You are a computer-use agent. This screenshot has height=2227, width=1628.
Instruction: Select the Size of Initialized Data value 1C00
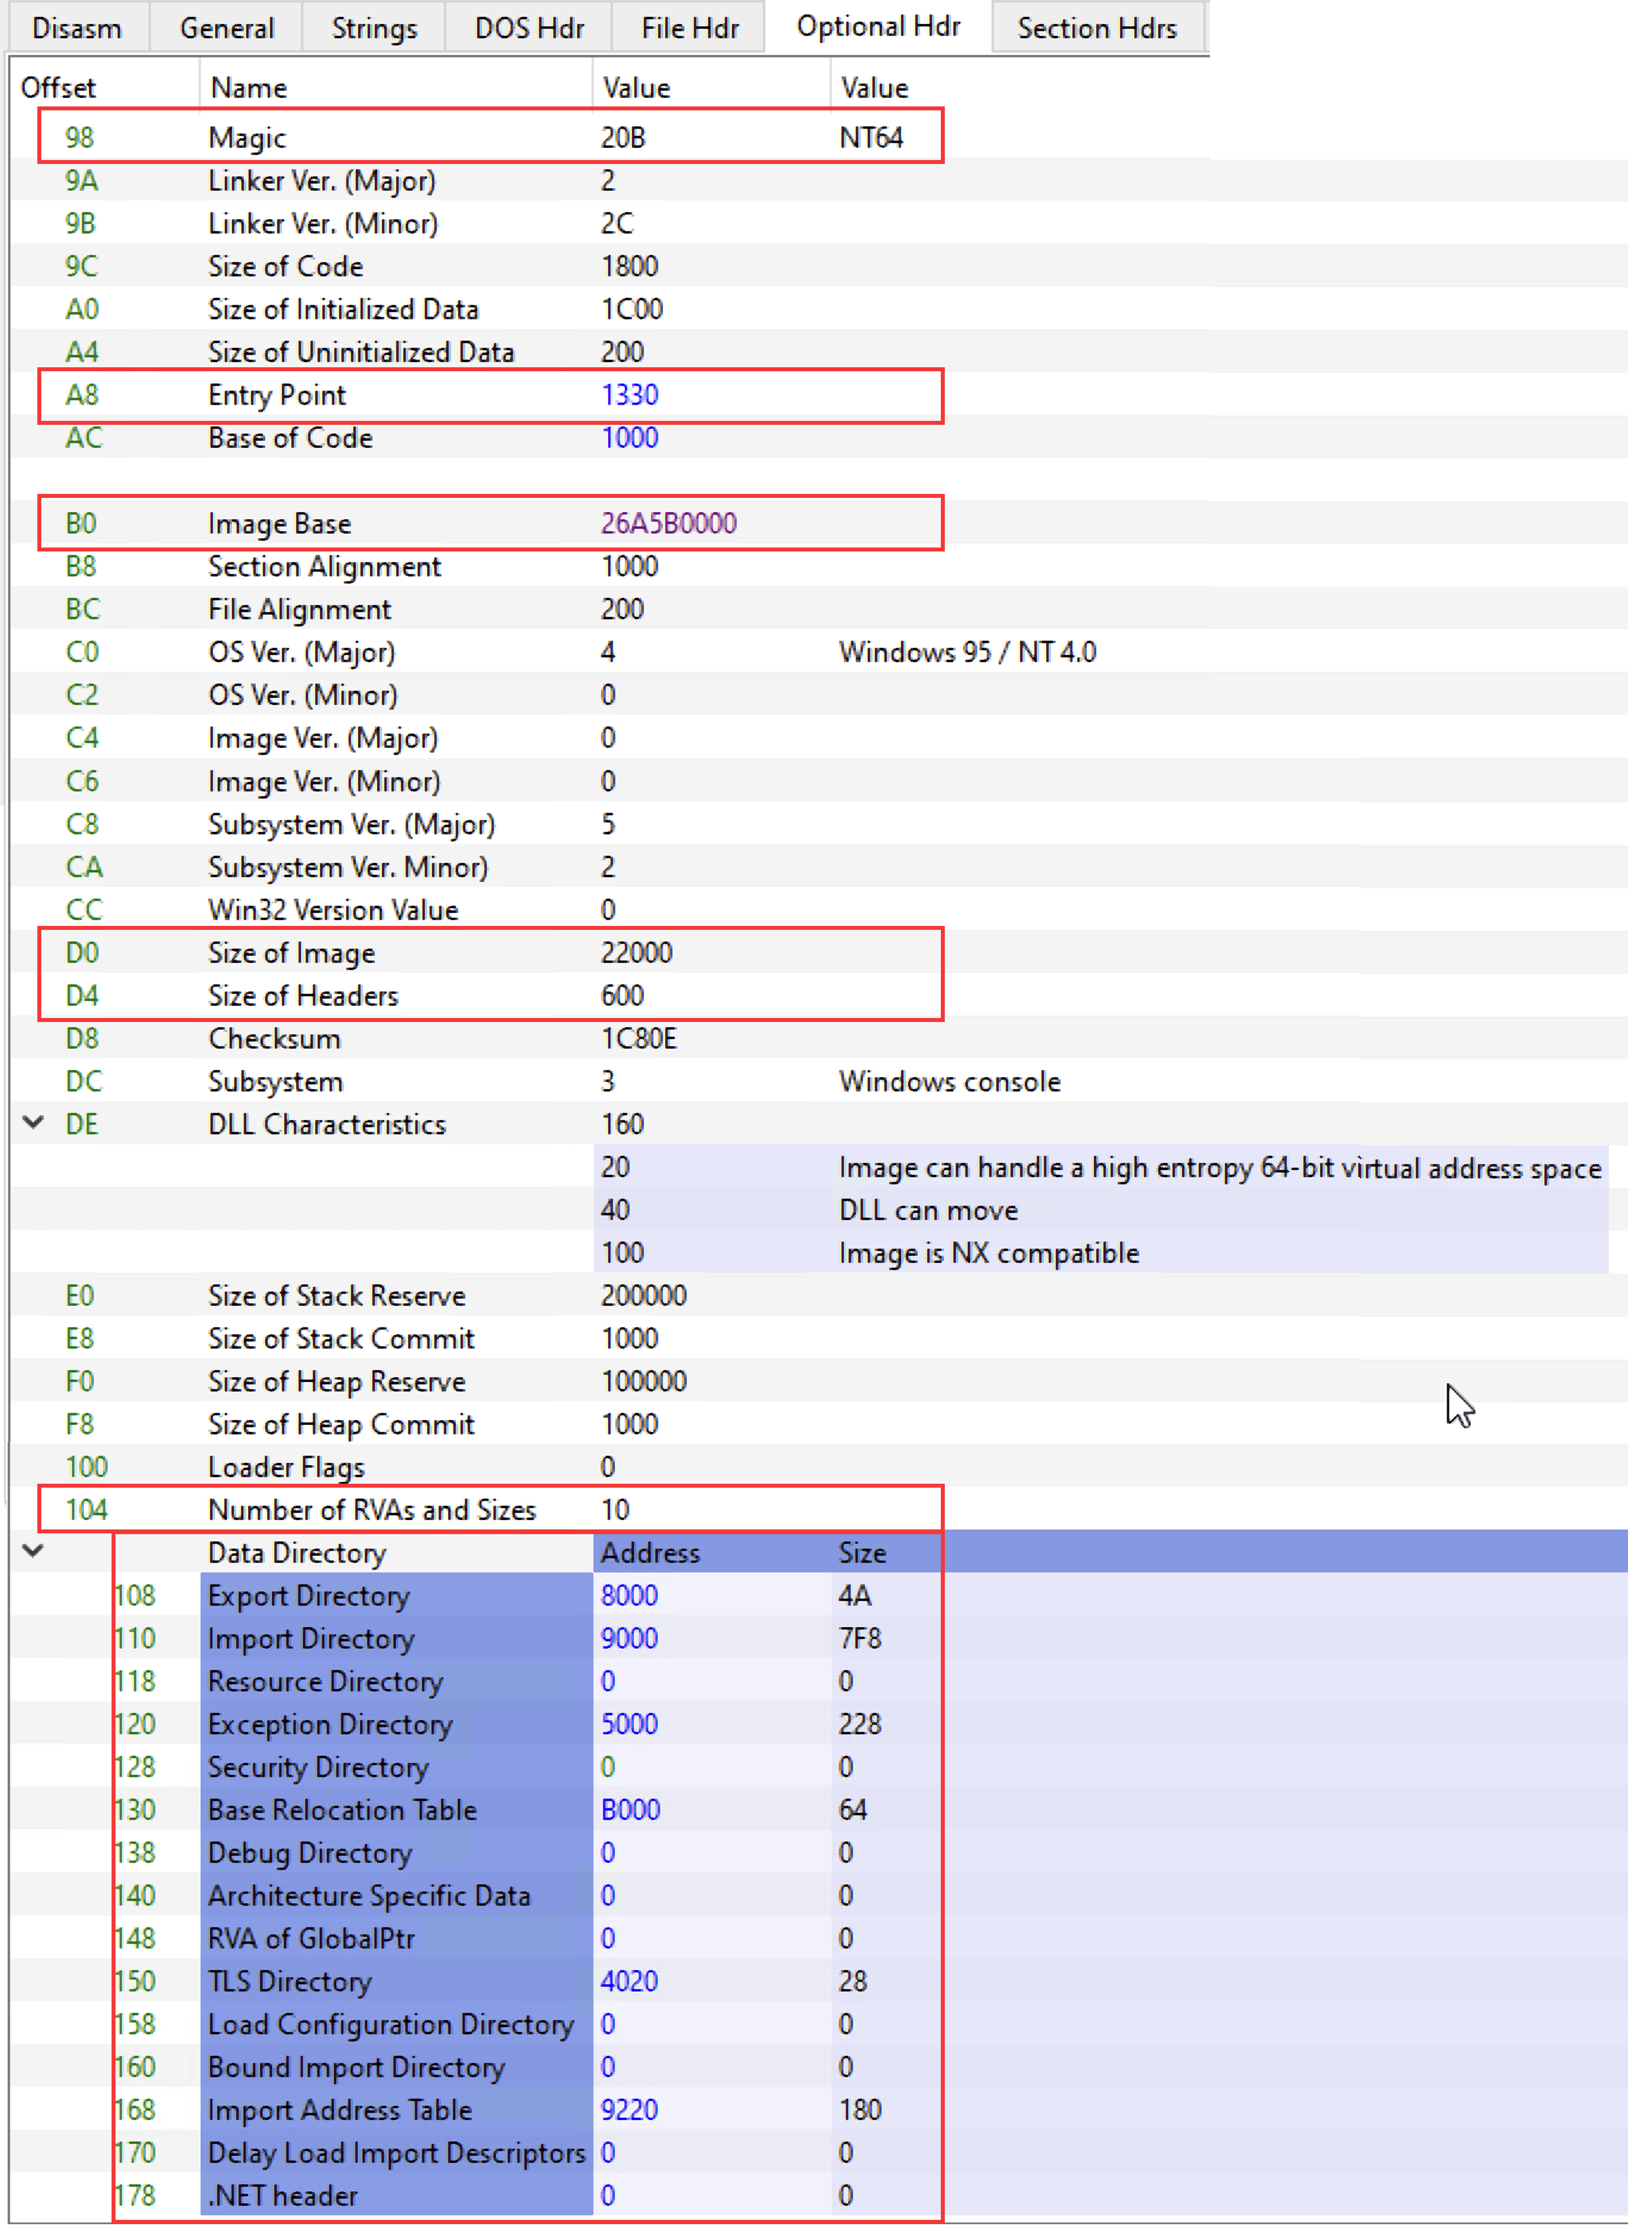coord(632,309)
